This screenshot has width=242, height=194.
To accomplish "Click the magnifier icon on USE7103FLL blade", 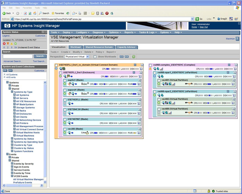I will (x=69, y=103).
